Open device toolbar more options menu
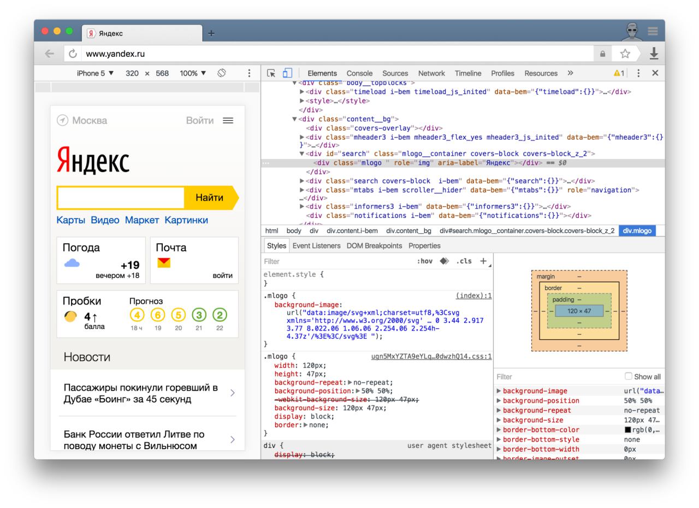This screenshot has width=699, height=508. click(x=249, y=73)
